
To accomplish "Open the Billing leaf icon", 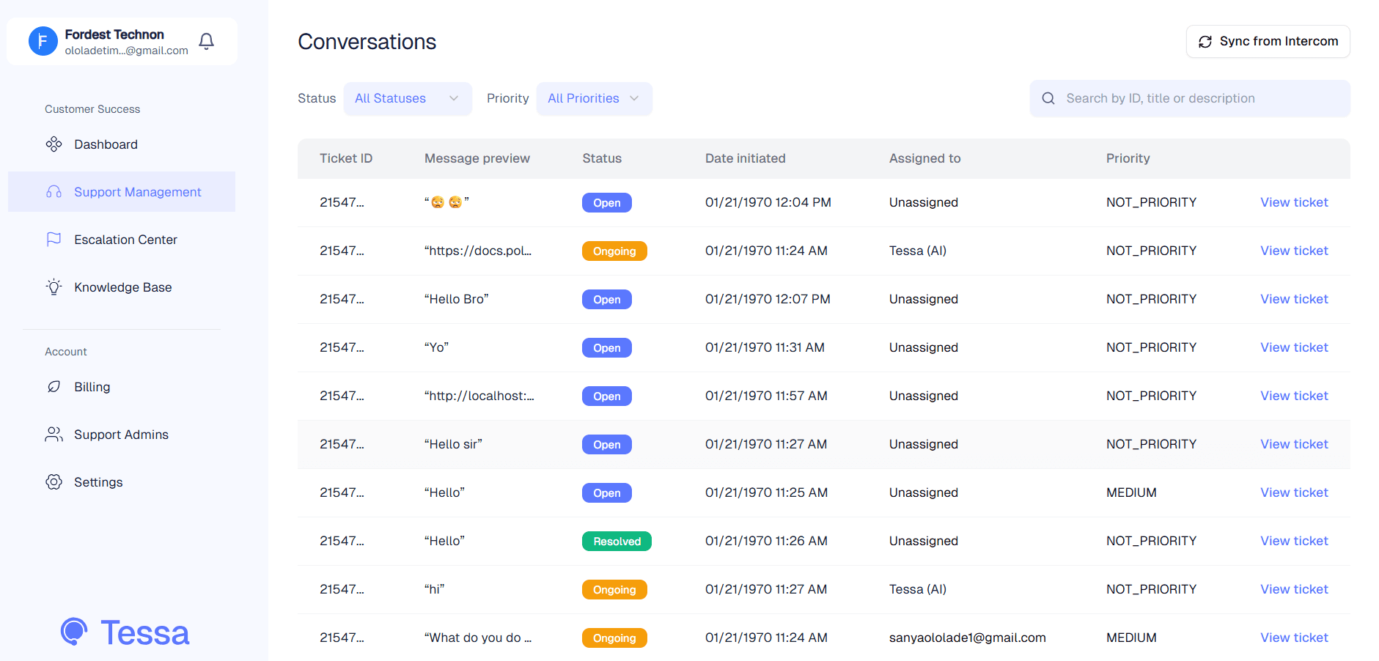I will point(54,386).
